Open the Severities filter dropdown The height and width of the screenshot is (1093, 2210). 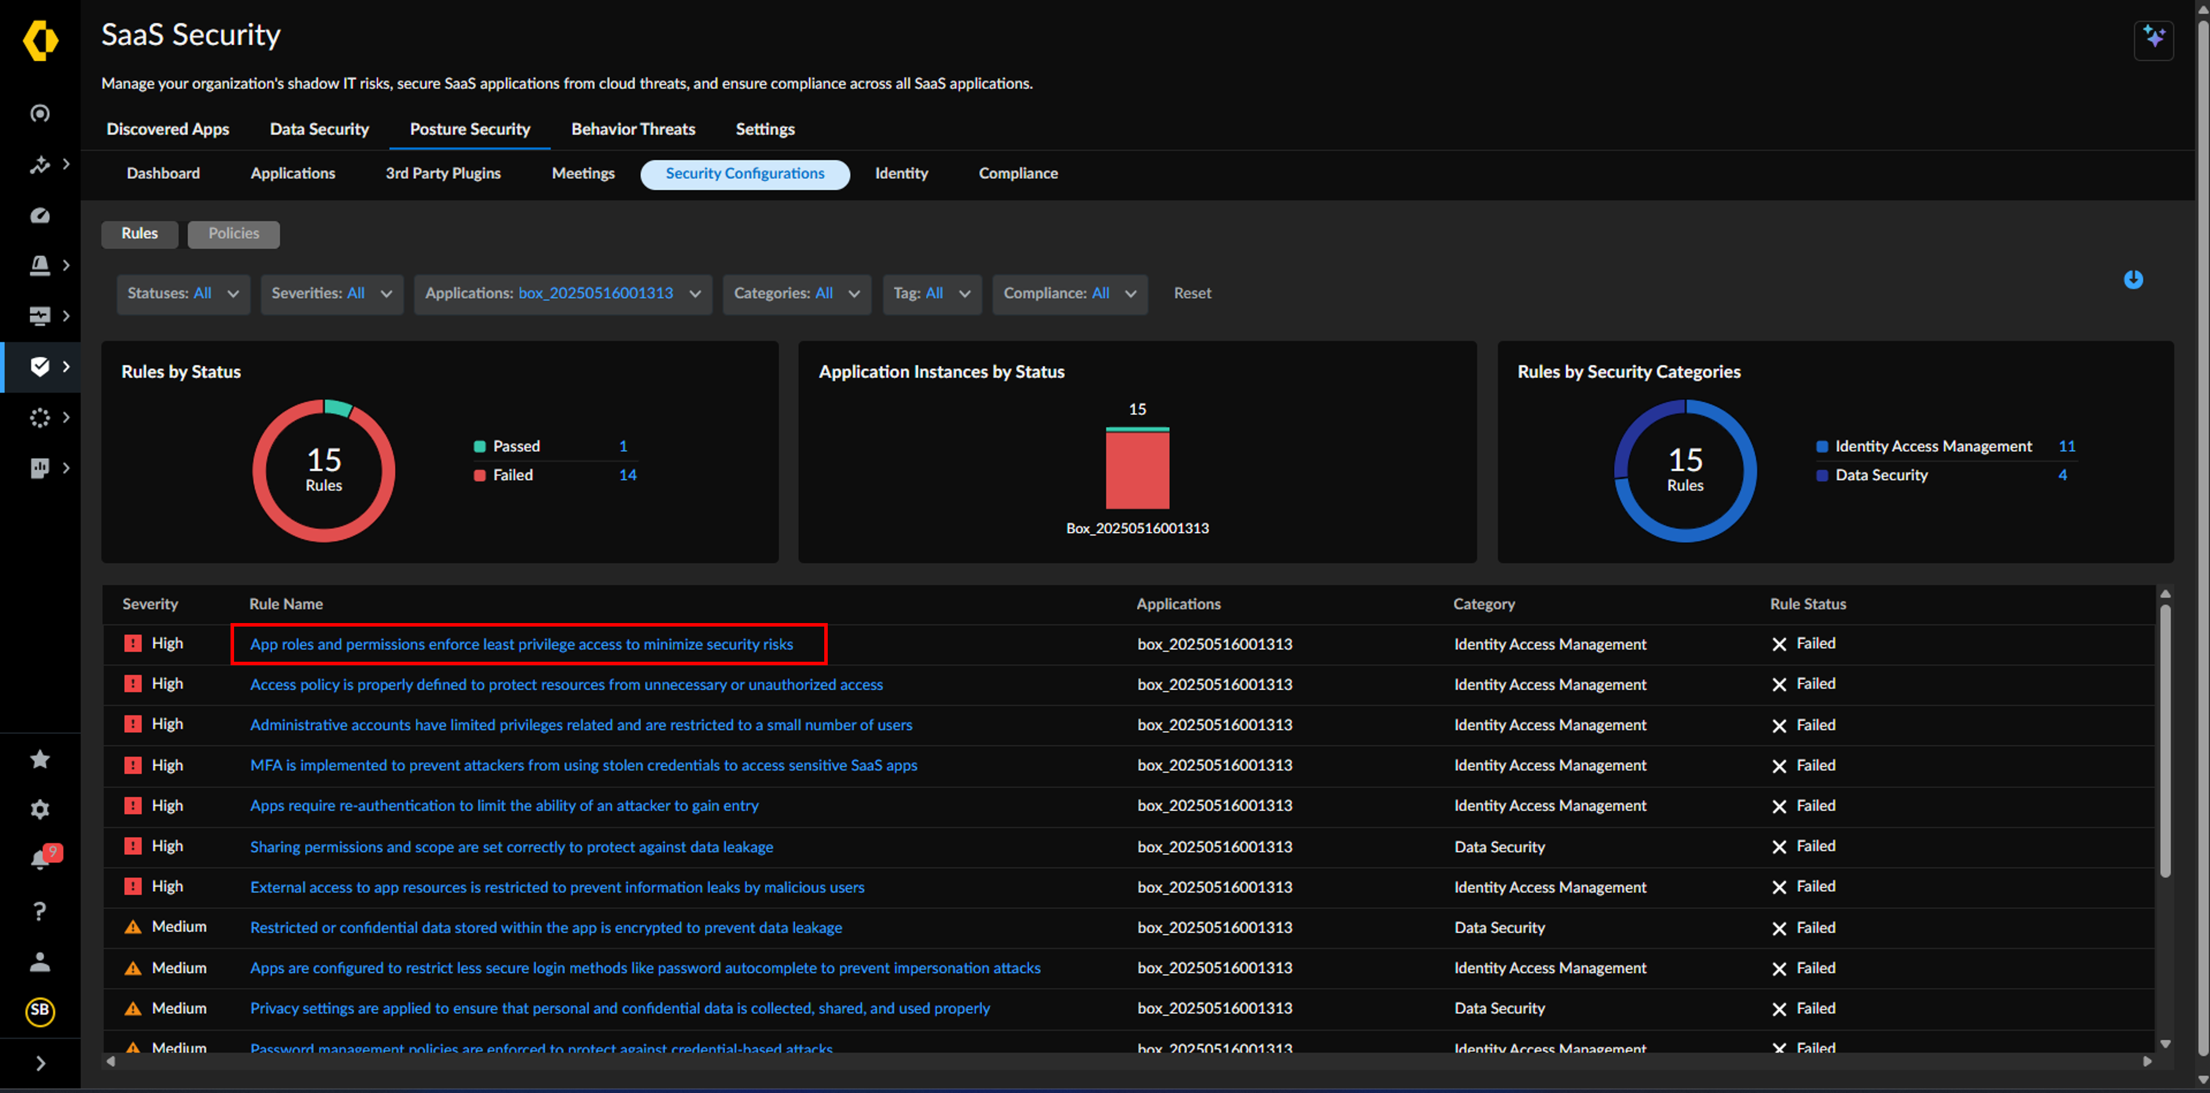[x=331, y=293]
